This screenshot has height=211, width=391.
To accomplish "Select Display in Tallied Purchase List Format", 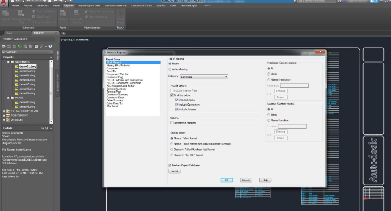I will pyautogui.click(x=172, y=150).
